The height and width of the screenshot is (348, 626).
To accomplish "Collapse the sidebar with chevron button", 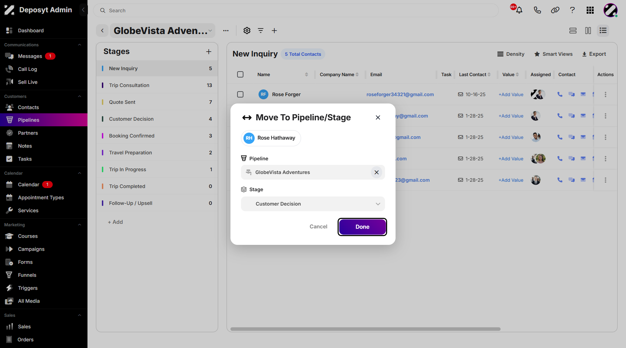I will click(83, 10).
